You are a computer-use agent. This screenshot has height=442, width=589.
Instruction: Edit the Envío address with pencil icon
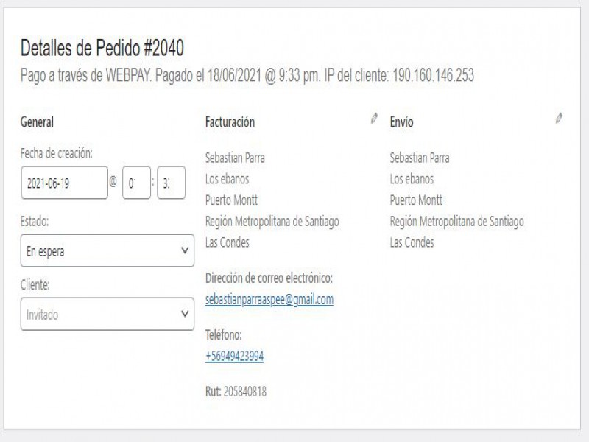click(559, 118)
